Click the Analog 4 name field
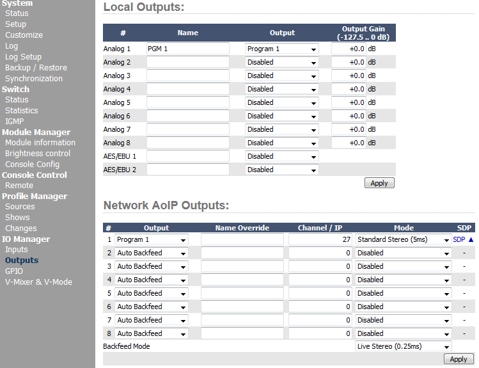Image resolution: width=479 pixels, height=368 pixels. pos(187,89)
